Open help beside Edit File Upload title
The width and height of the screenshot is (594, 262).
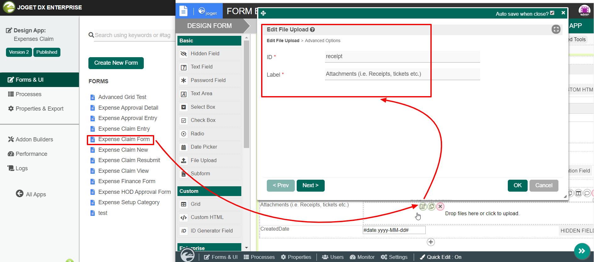point(312,30)
